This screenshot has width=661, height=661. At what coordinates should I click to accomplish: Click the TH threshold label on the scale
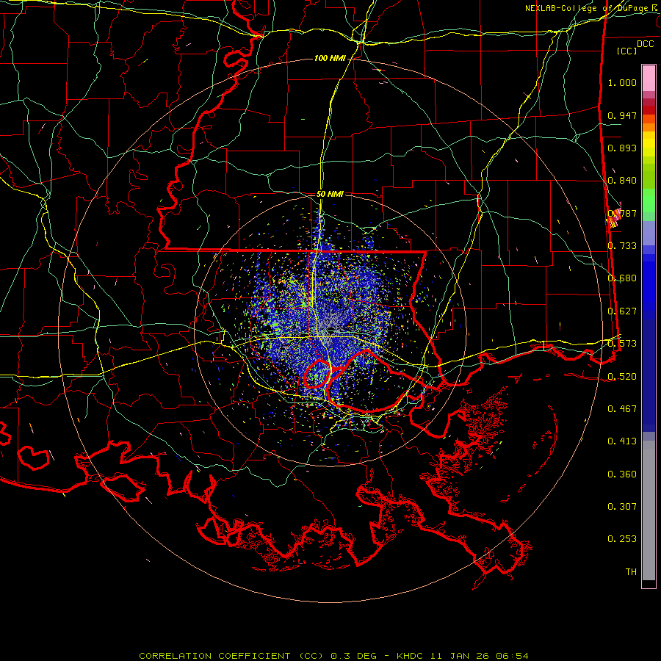(631, 572)
